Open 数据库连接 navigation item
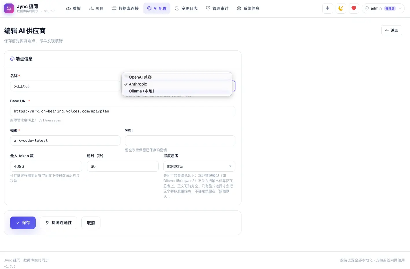 tap(125, 8)
